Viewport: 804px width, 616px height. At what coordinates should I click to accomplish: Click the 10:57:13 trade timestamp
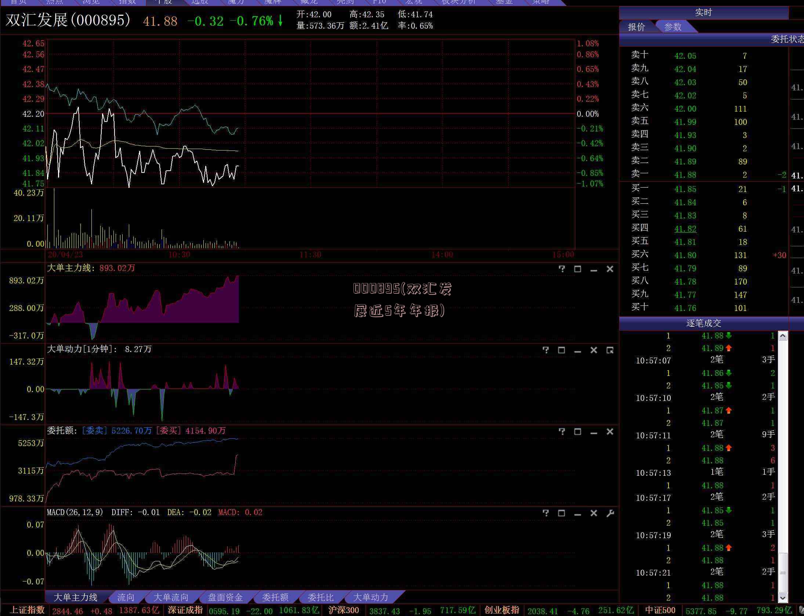(x=653, y=473)
